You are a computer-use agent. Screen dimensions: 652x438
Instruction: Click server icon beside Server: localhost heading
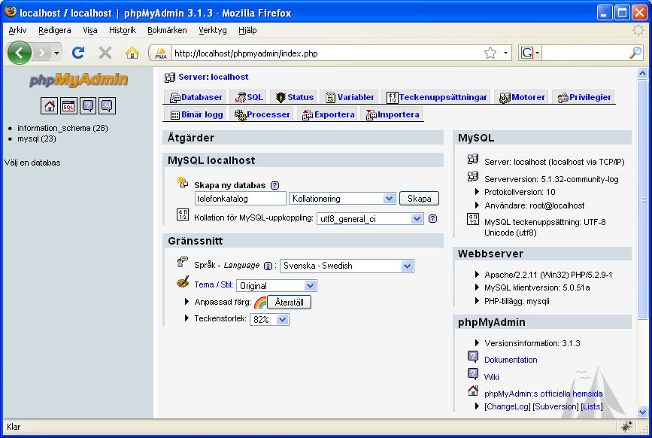(x=170, y=78)
